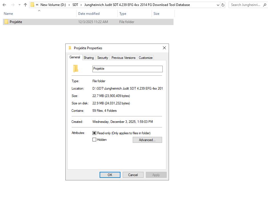Click the Projekte name input field

128,69
